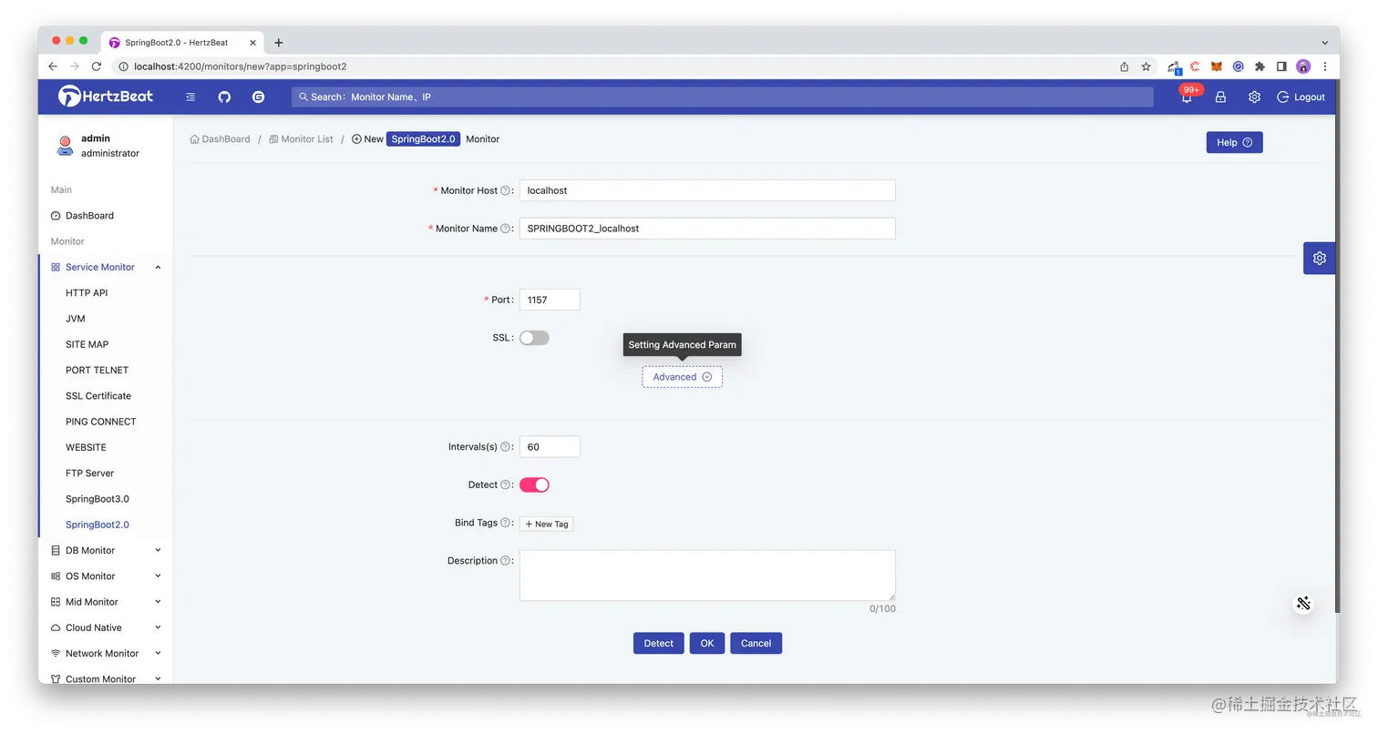Open the notification bell with 99+ badge
Viewport: 1378px width, 734px height.
click(1187, 97)
